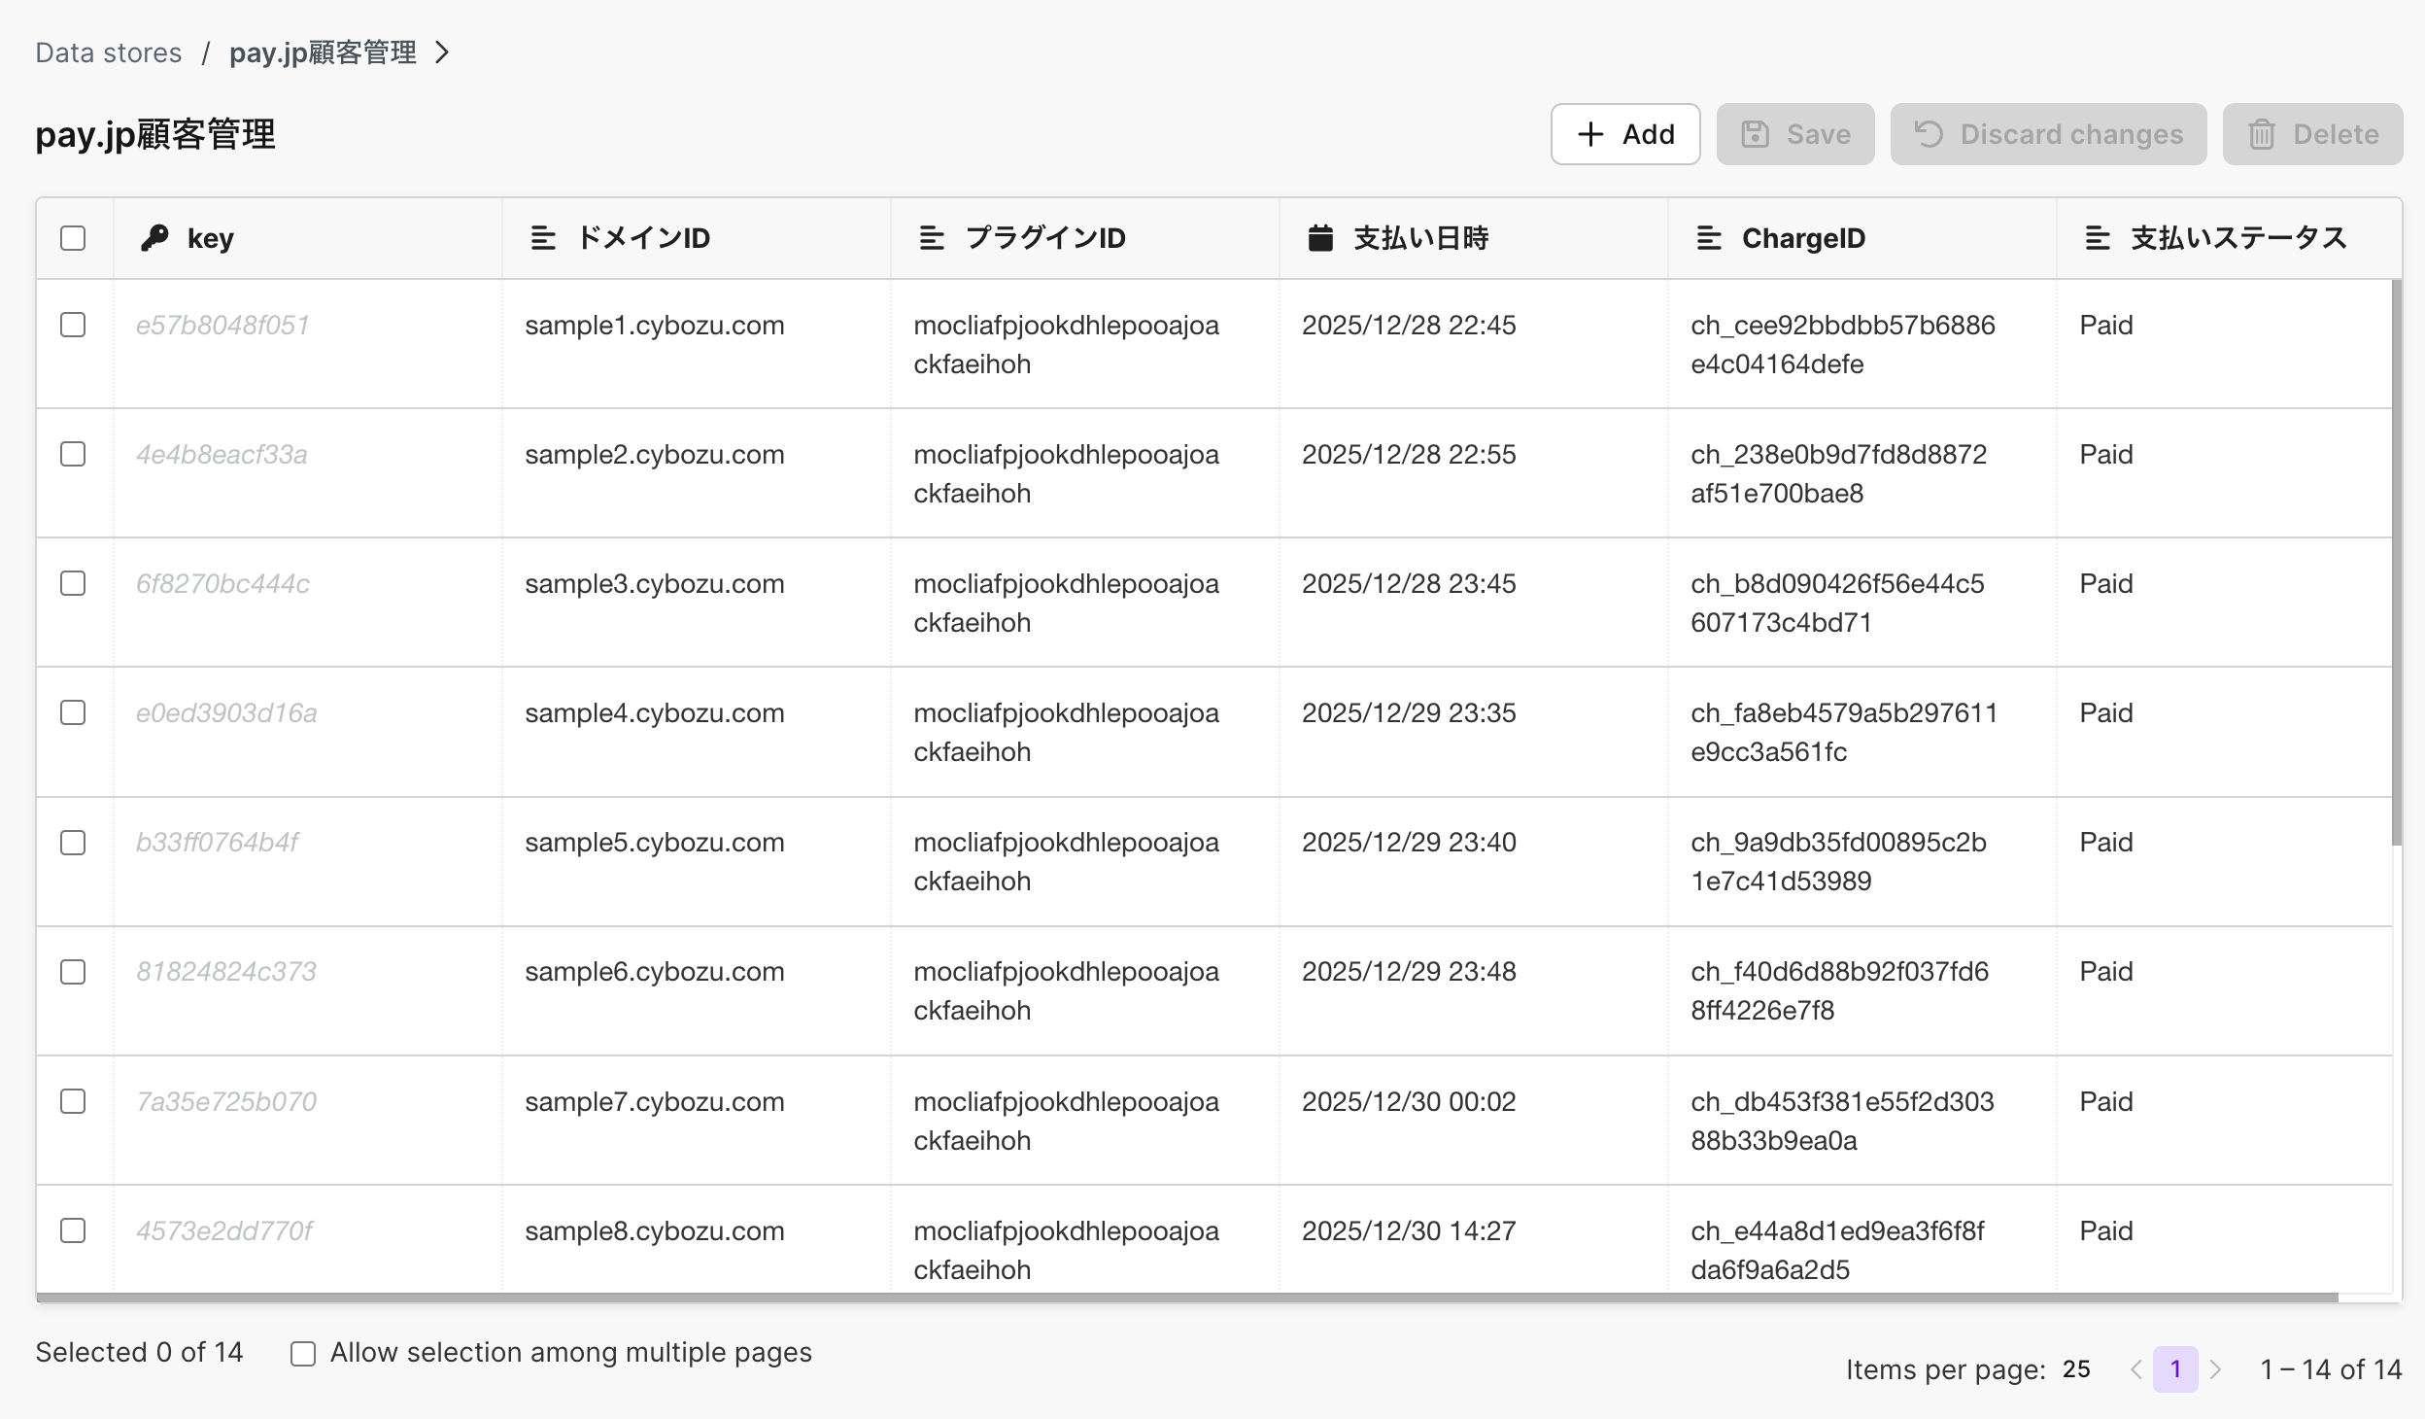Open the Items per page selector showing 25
This screenshot has width=2425, height=1419.
(2077, 1367)
